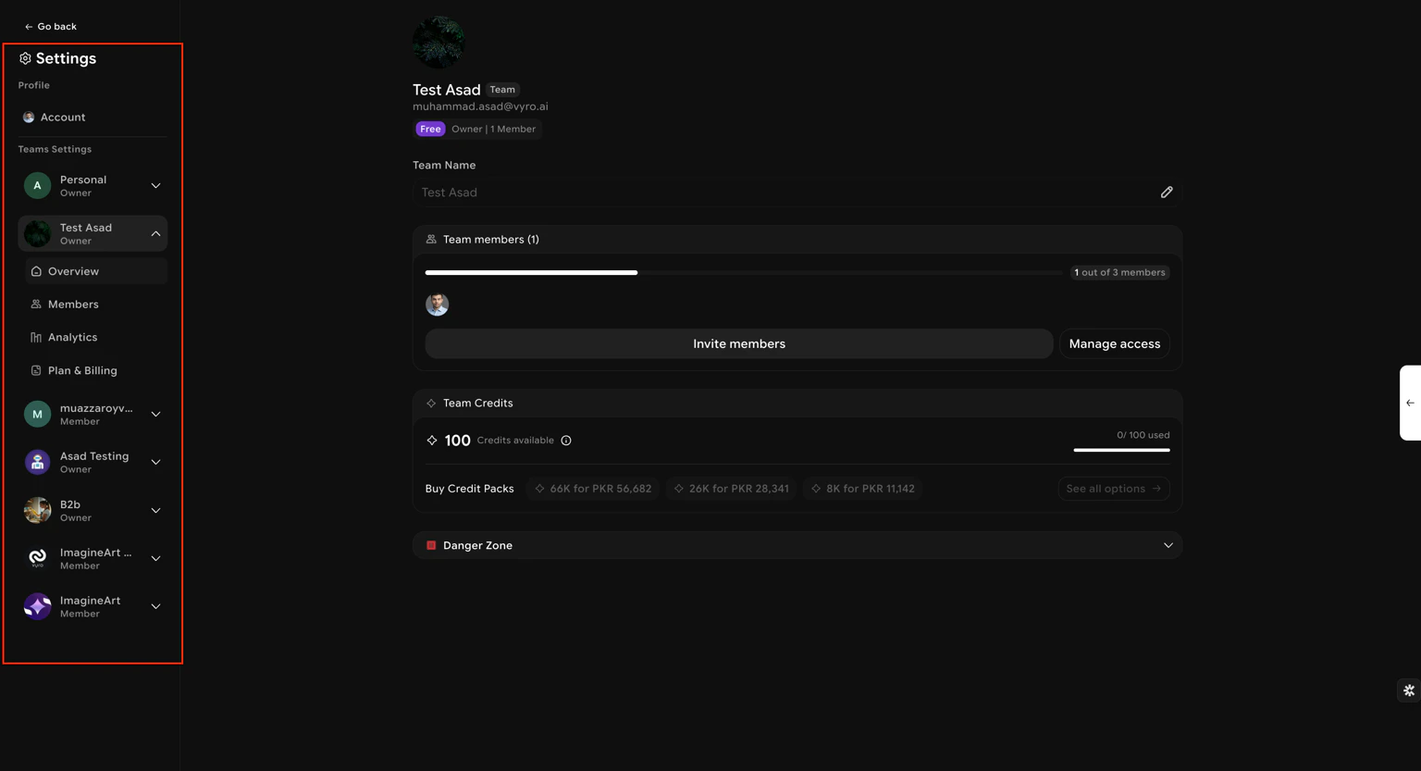Open the Analytics section

point(96,338)
